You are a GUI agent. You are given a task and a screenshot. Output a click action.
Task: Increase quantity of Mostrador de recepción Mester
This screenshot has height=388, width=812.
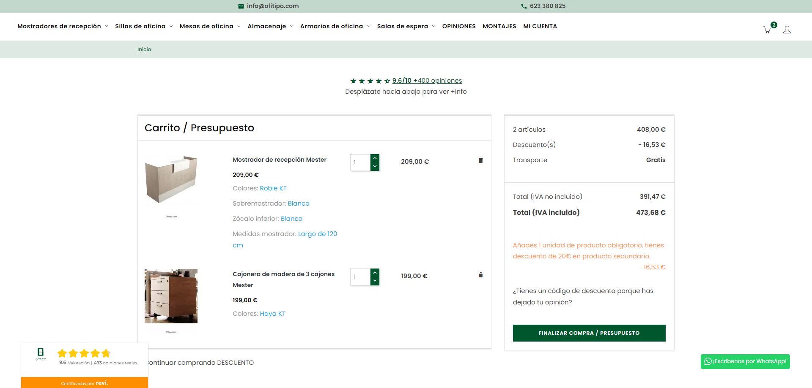[375, 158]
